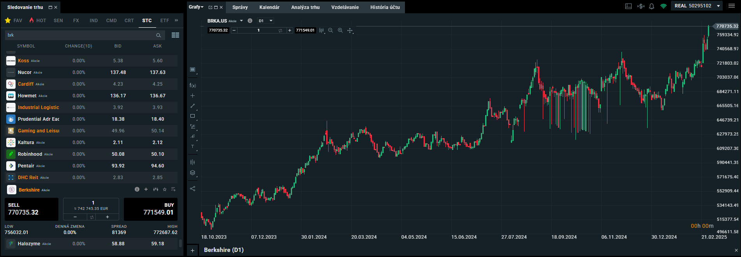The height and width of the screenshot is (257, 741).
Task: Click the SELL 770735.32 button
Action: click(x=32, y=209)
